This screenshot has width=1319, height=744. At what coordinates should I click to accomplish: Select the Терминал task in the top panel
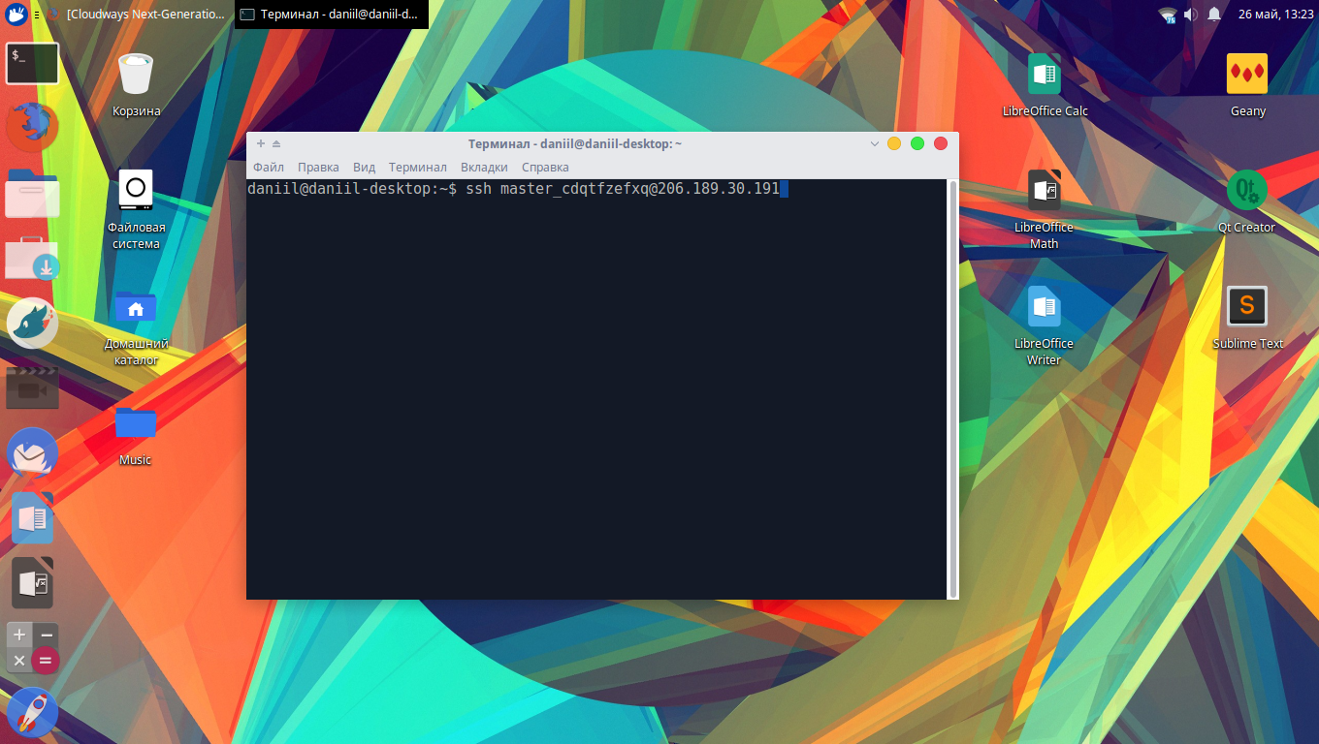332,15
